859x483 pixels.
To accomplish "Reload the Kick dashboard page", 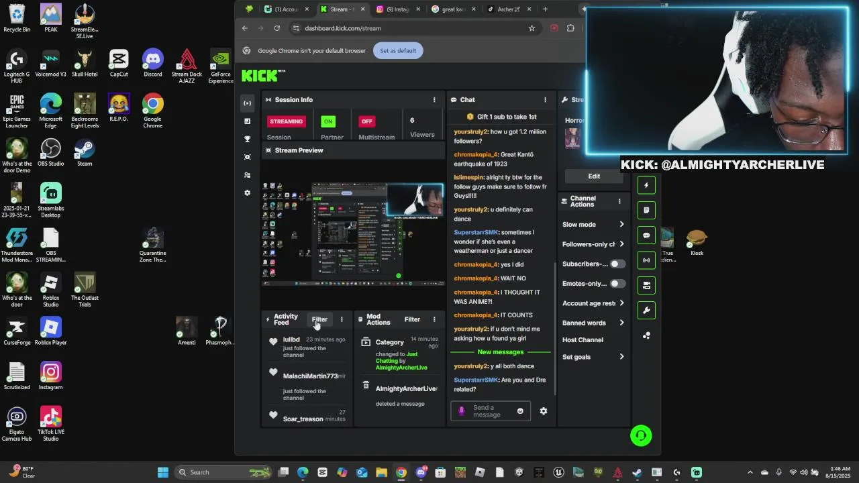I will (x=276, y=28).
